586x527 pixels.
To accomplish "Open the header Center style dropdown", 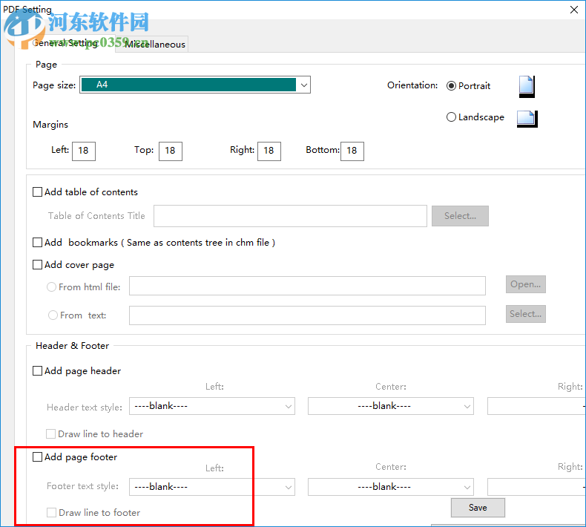I will 390,406.
